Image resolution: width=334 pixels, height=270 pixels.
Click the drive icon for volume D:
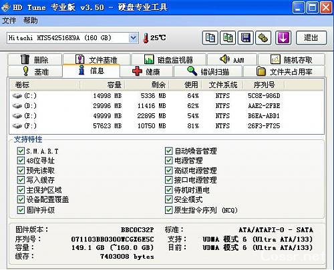pos(17,106)
